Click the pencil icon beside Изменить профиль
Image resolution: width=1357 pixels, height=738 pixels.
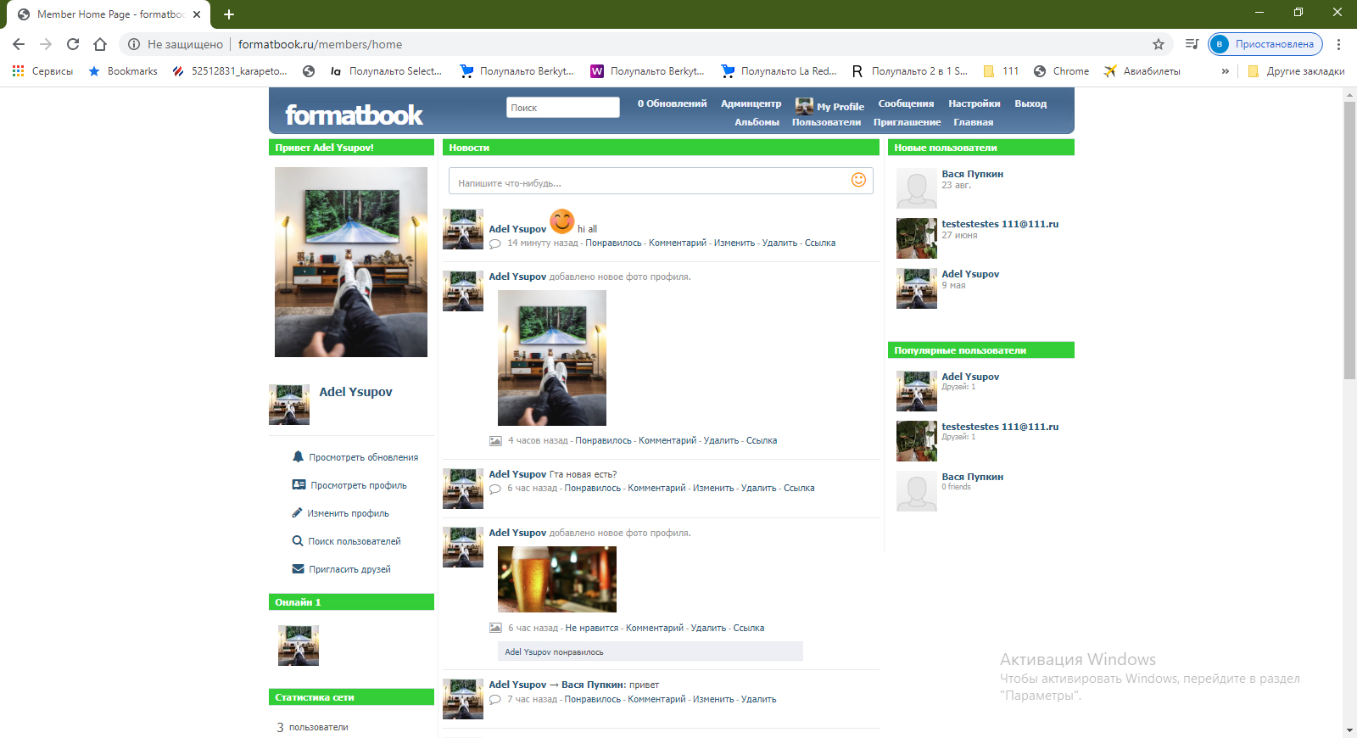[x=297, y=512]
